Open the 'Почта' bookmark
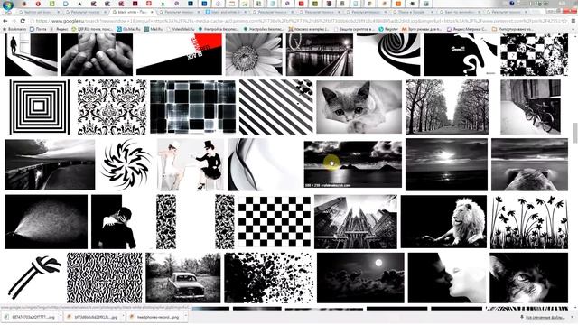 click(x=38, y=29)
